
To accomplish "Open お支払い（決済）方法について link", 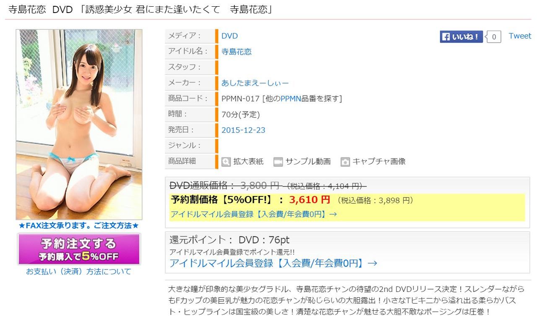I will tap(79, 272).
